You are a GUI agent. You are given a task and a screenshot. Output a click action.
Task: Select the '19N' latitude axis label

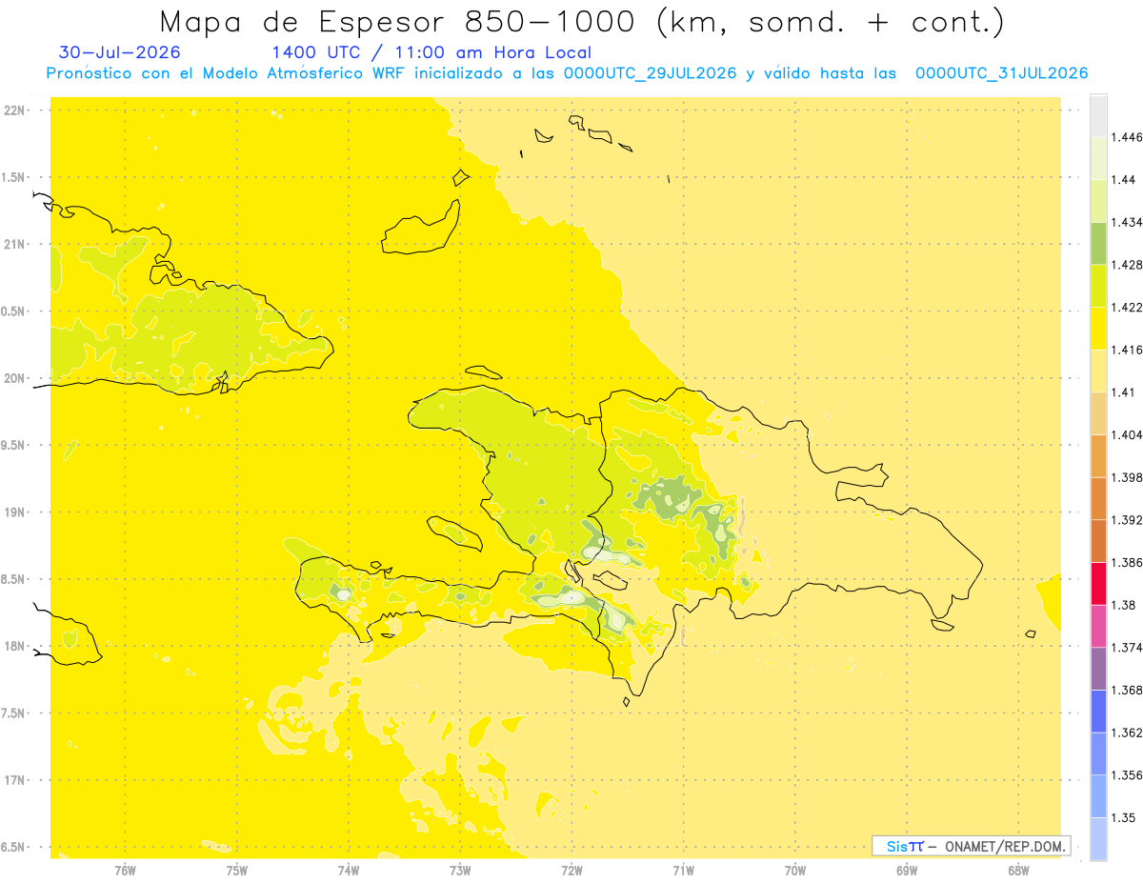pyautogui.click(x=14, y=512)
